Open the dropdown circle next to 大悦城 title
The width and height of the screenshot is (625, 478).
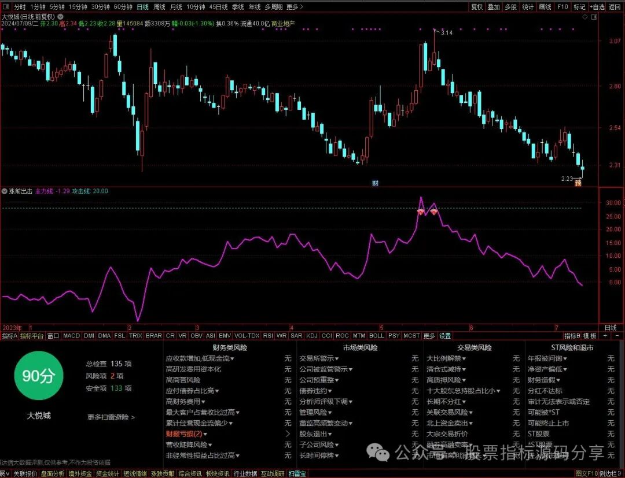coord(60,17)
